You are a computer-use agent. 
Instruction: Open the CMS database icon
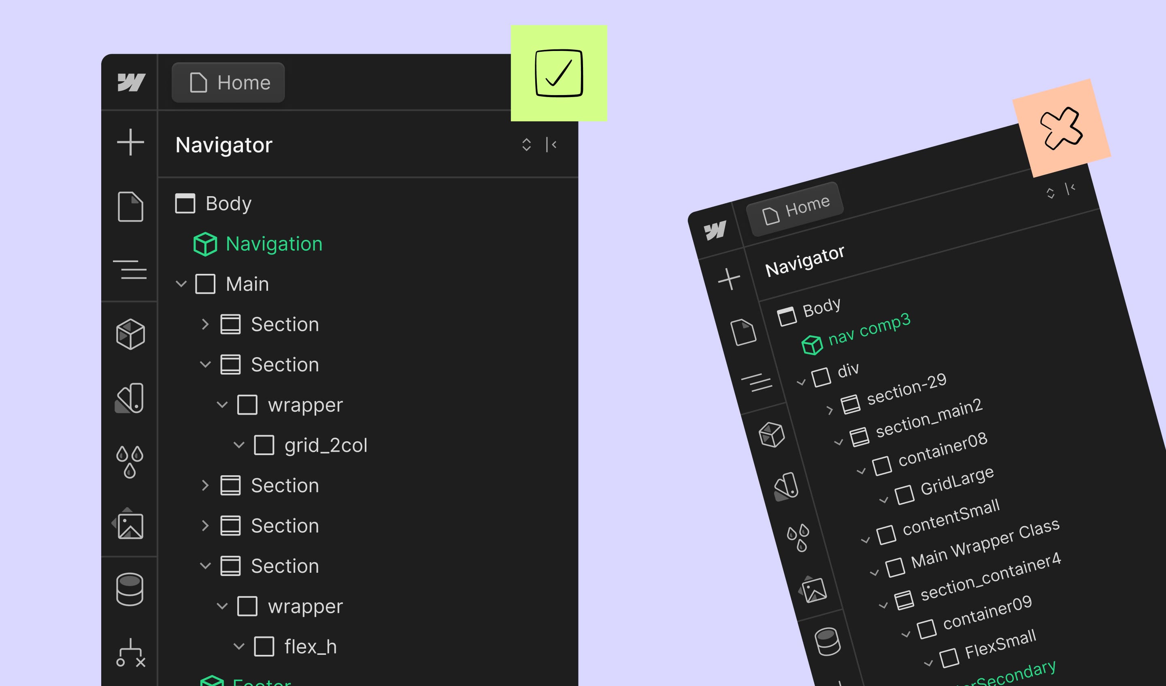[130, 589]
